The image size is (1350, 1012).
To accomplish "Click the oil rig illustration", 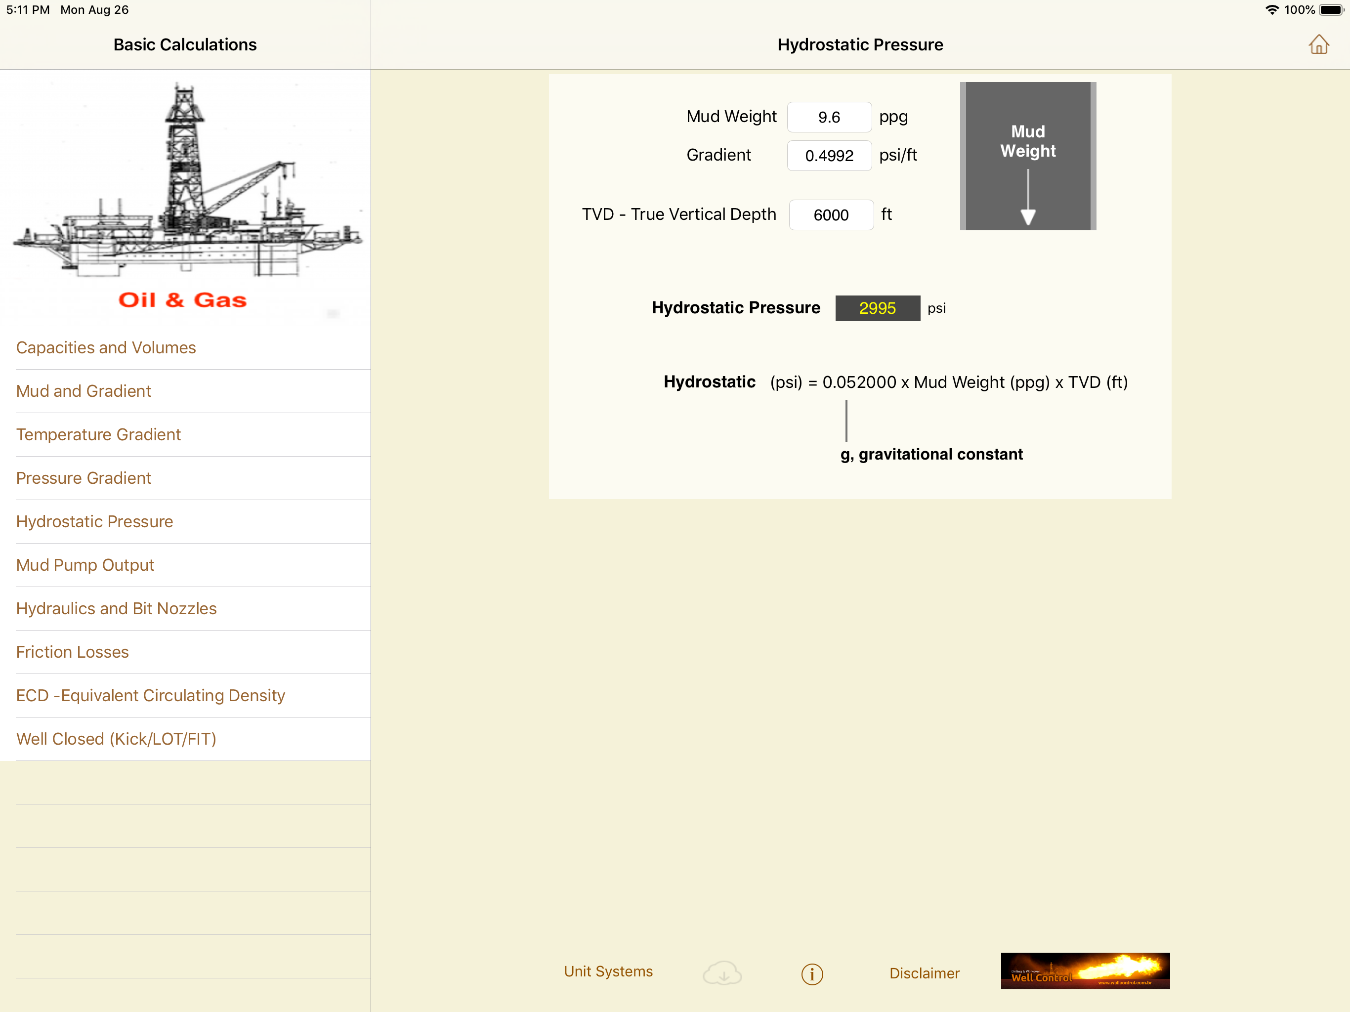I will tap(185, 183).
